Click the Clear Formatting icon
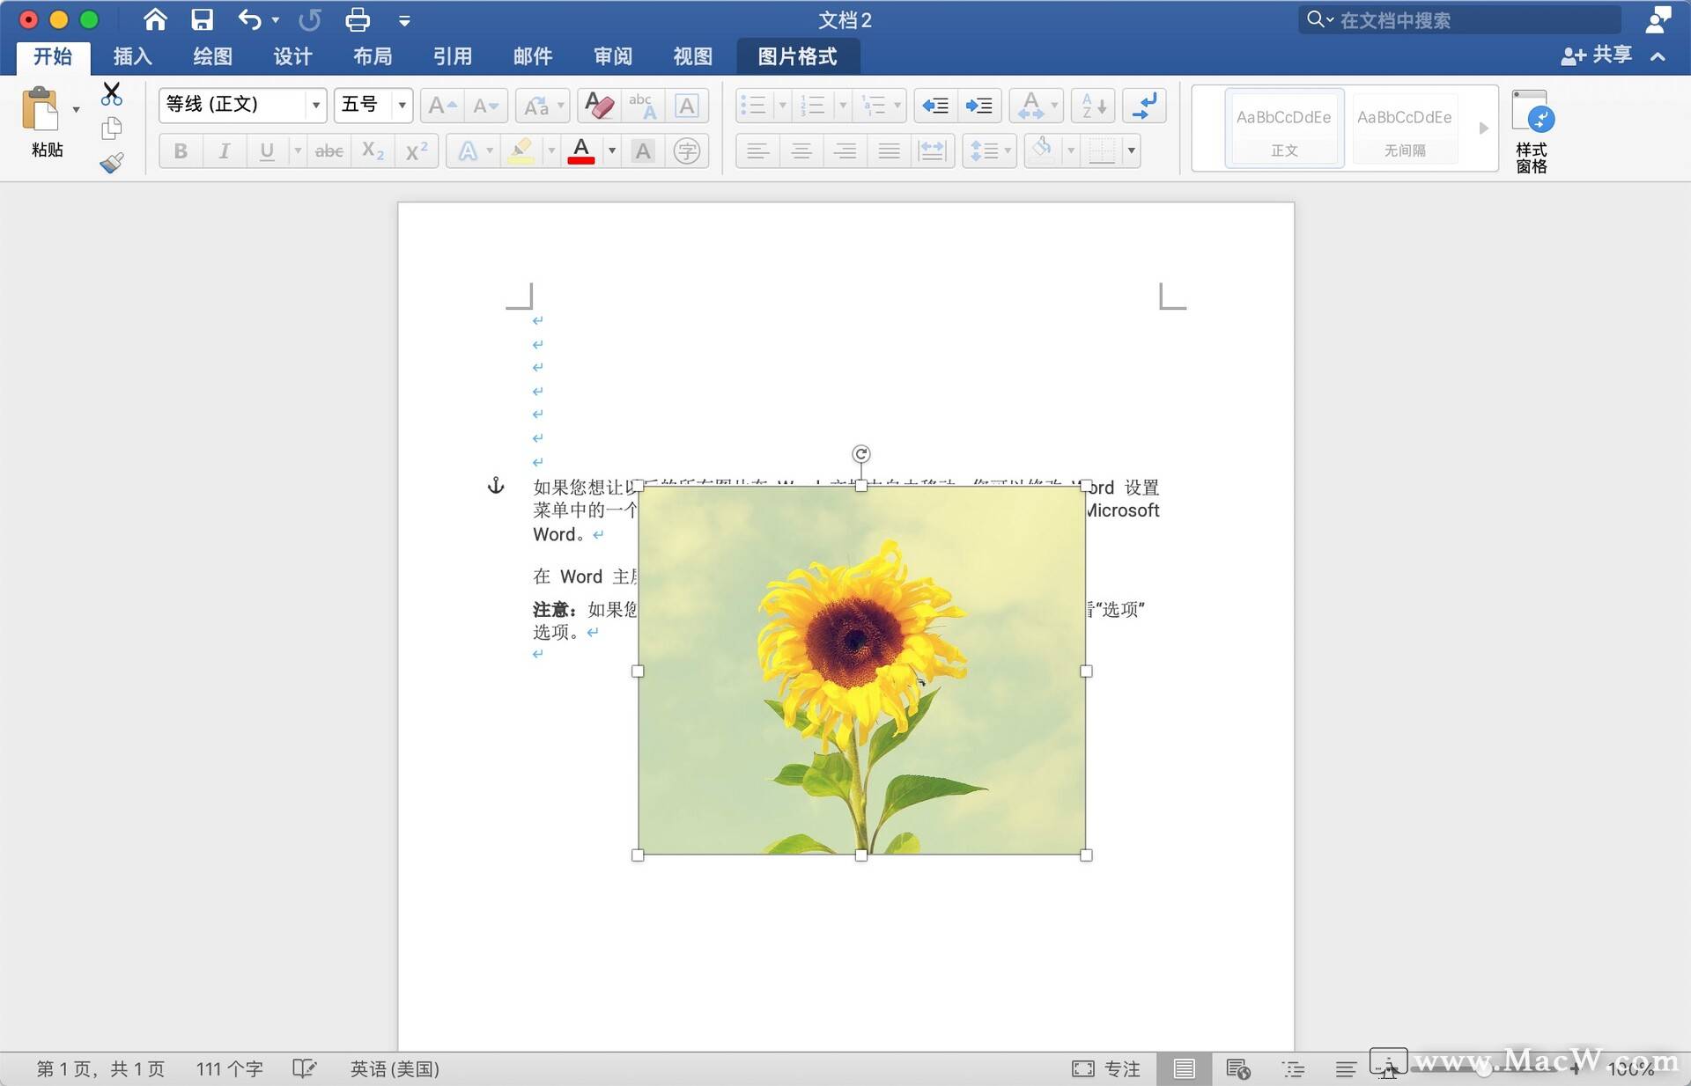 pyautogui.click(x=598, y=106)
